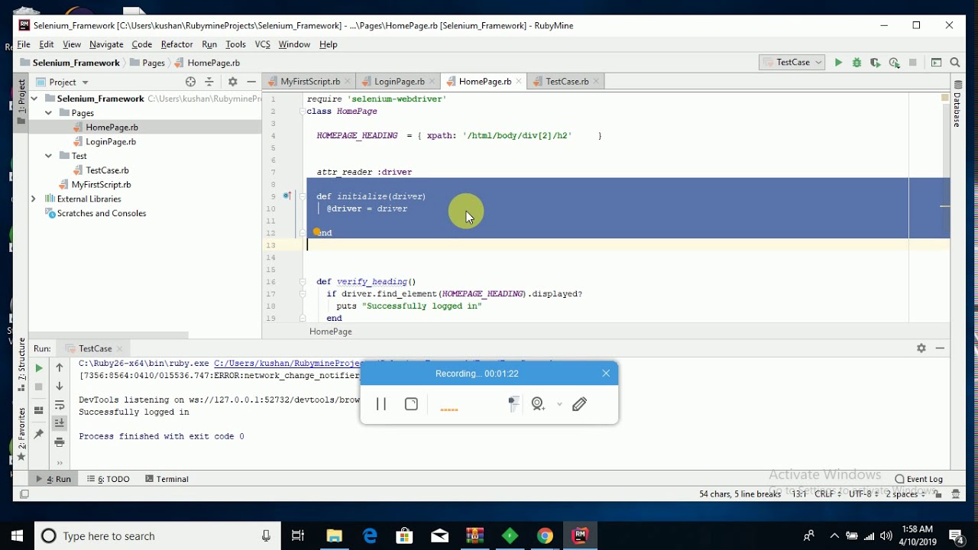The height and width of the screenshot is (550, 978).
Task: Open Google Chrome from the taskbar
Action: pos(545,536)
